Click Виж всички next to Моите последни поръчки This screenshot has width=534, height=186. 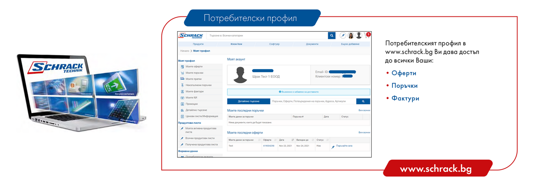point(364,110)
